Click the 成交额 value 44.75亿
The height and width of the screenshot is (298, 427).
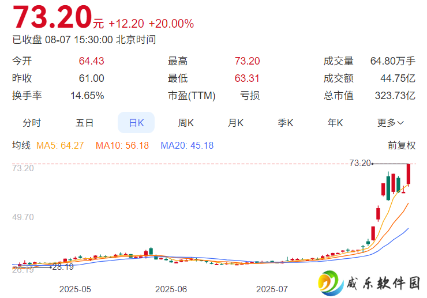pyautogui.click(x=398, y=78)
